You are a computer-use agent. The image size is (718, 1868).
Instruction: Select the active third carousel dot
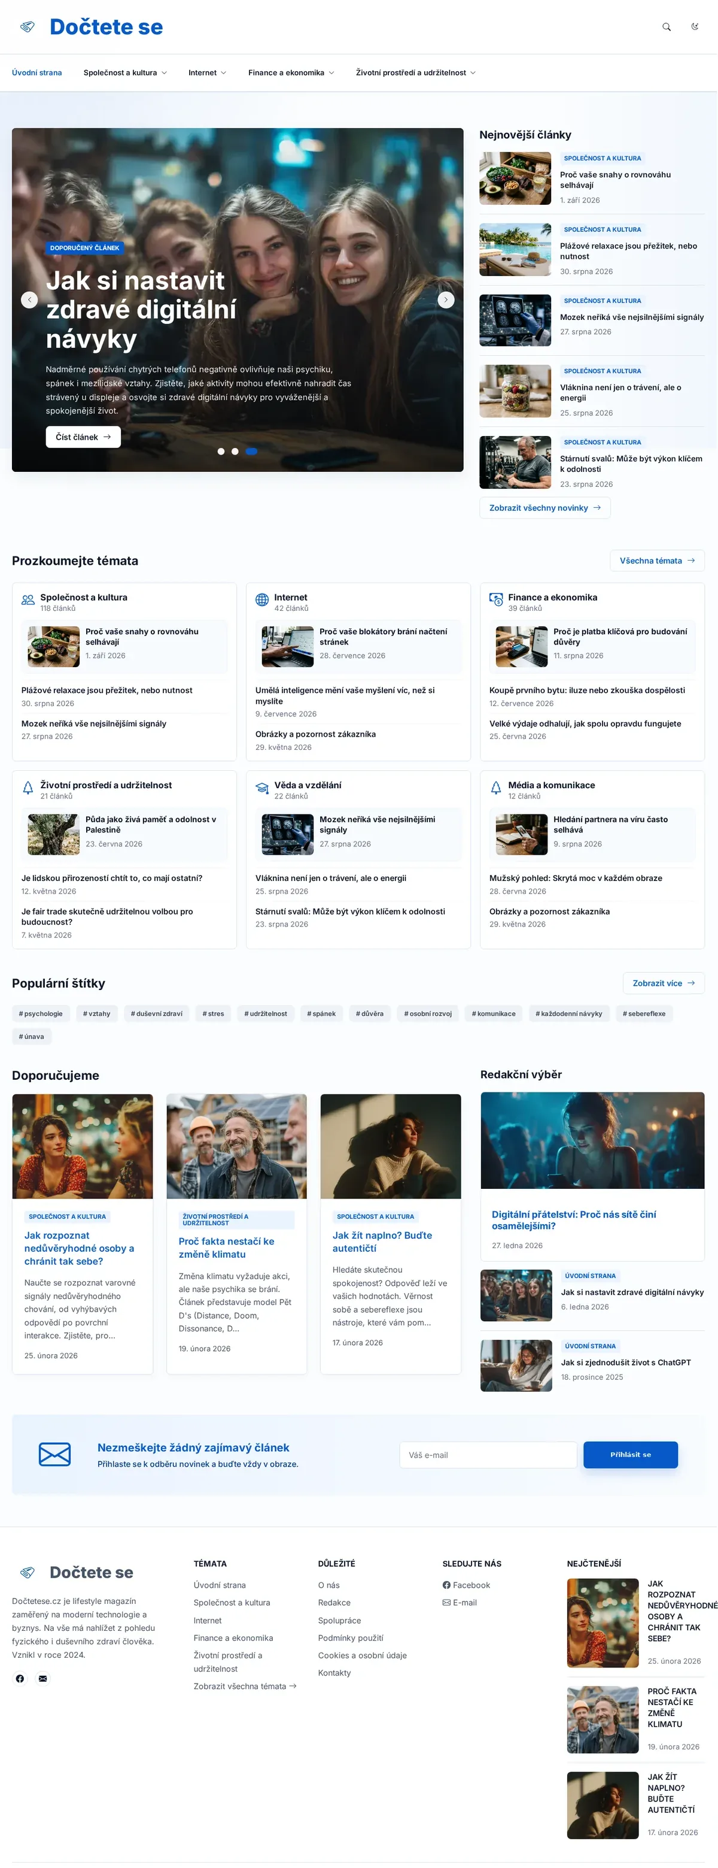coord(251,451)
